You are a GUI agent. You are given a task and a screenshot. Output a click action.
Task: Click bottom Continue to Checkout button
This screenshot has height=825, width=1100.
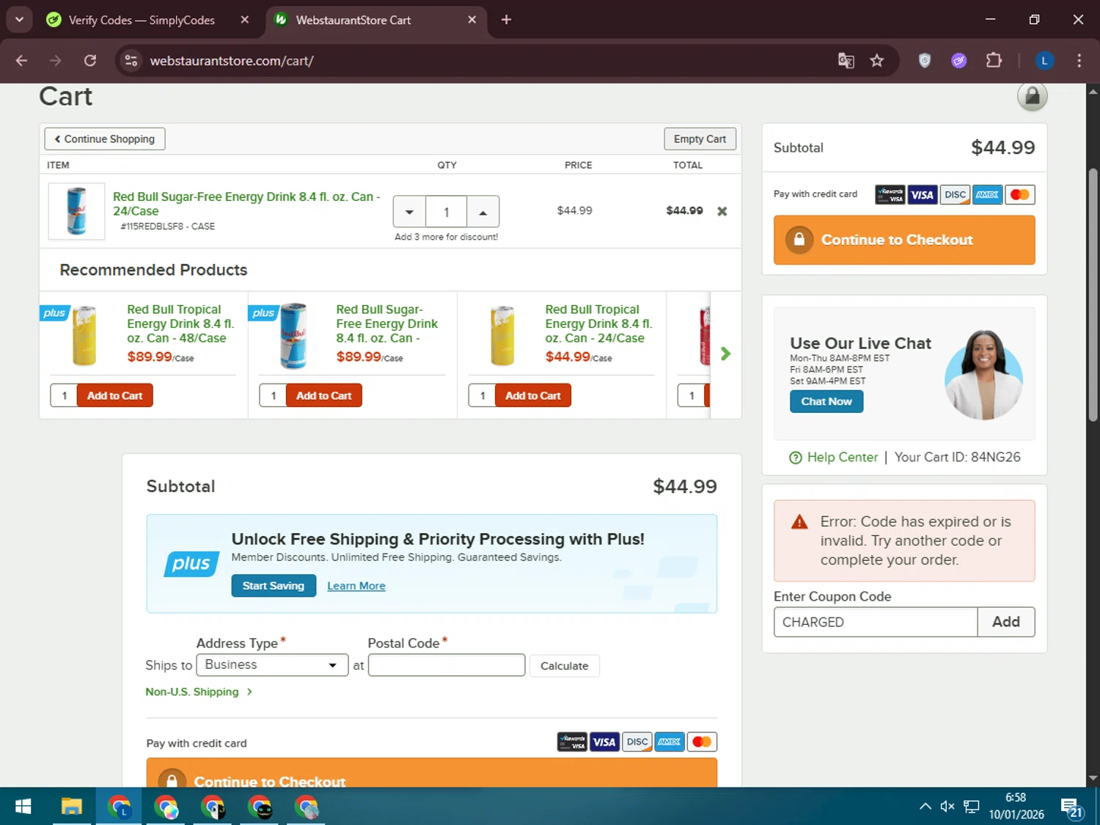pos(431,773)
